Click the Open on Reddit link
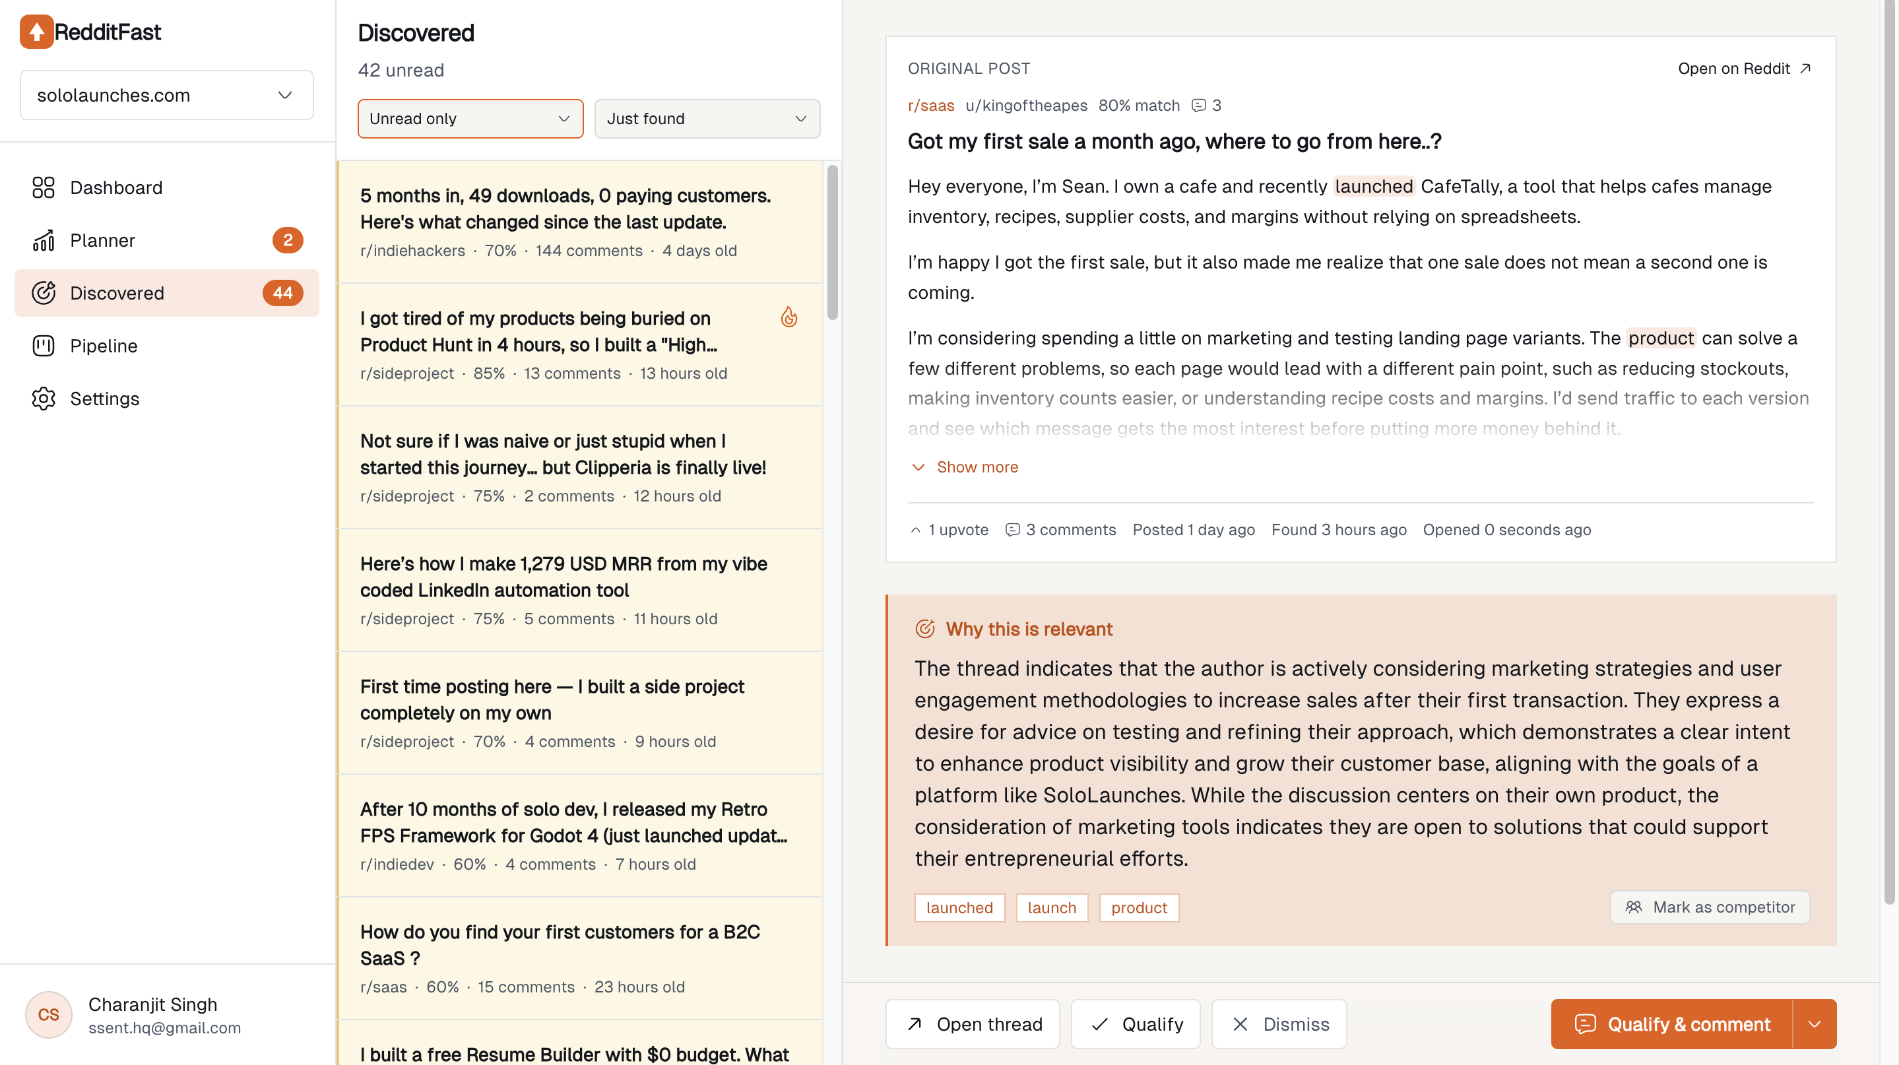 click(1744, 69)
